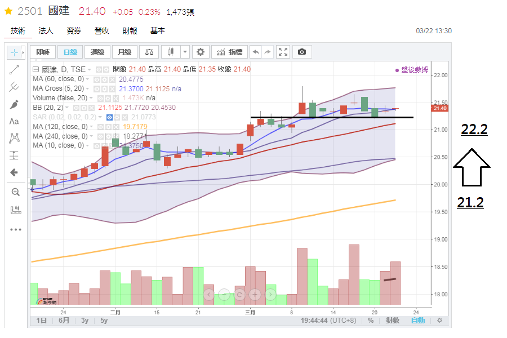
Task: Undo the last chart action
Action: tap(256, 52)
